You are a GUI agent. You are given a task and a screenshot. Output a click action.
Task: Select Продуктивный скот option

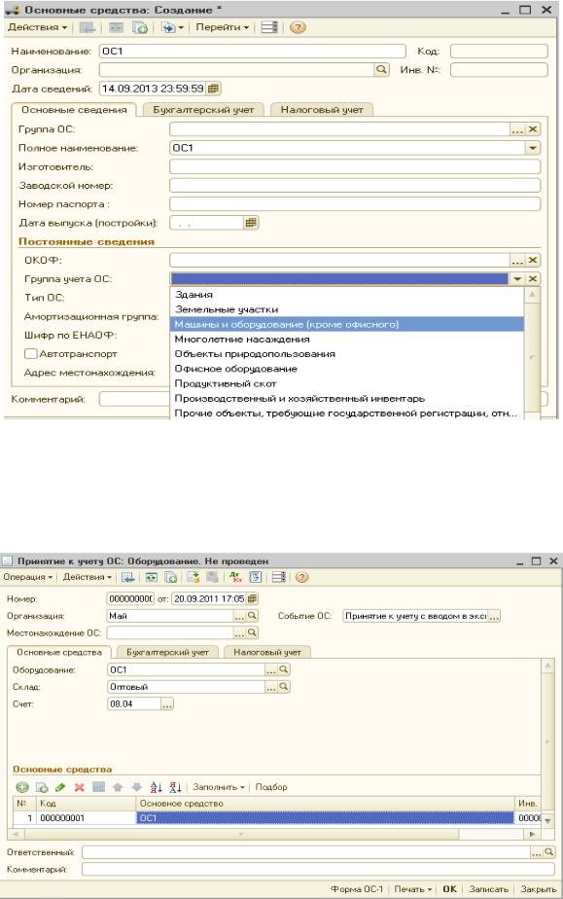[x=347, y=383]
